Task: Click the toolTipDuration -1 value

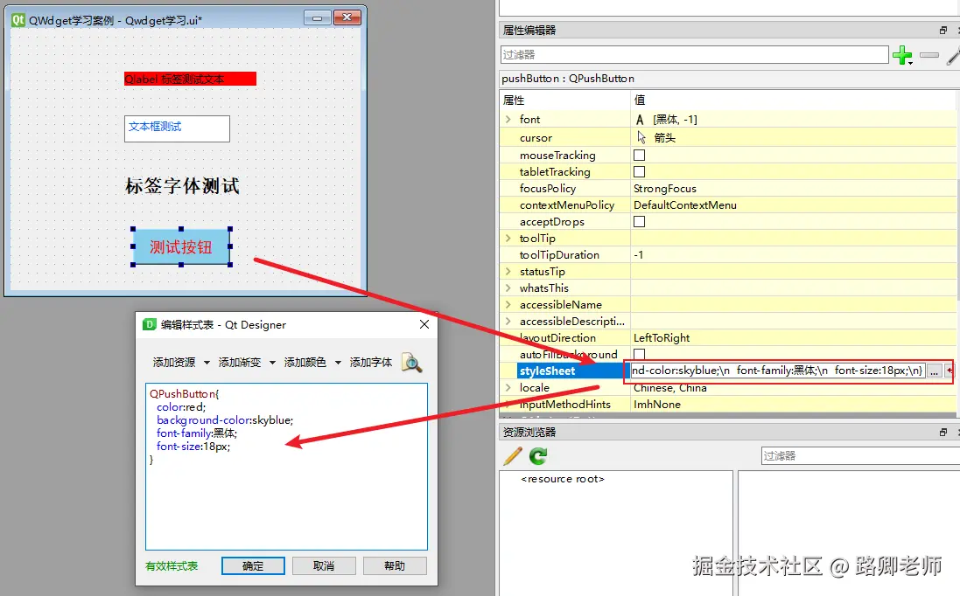Action: click(x=639, y=254)
